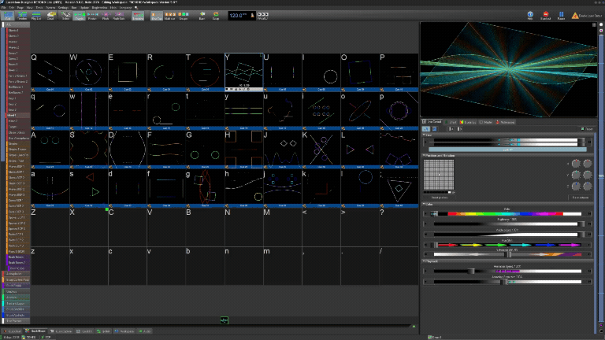605x340 pixels.
Task: Toggle One Cue mode
Action: [157, 16]
